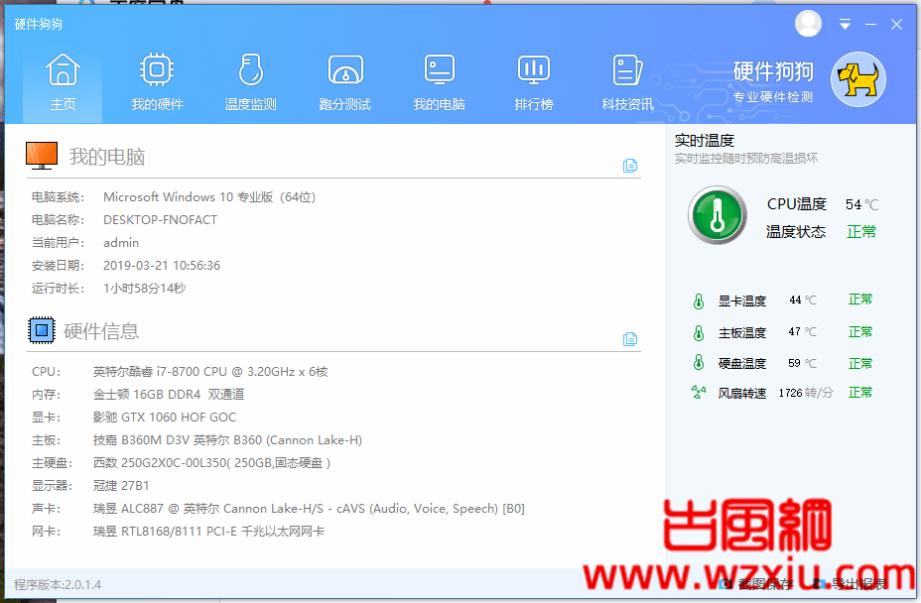Click the 主板温度 thermometer icon
The image size is (921, 603).
click(699, 333)
